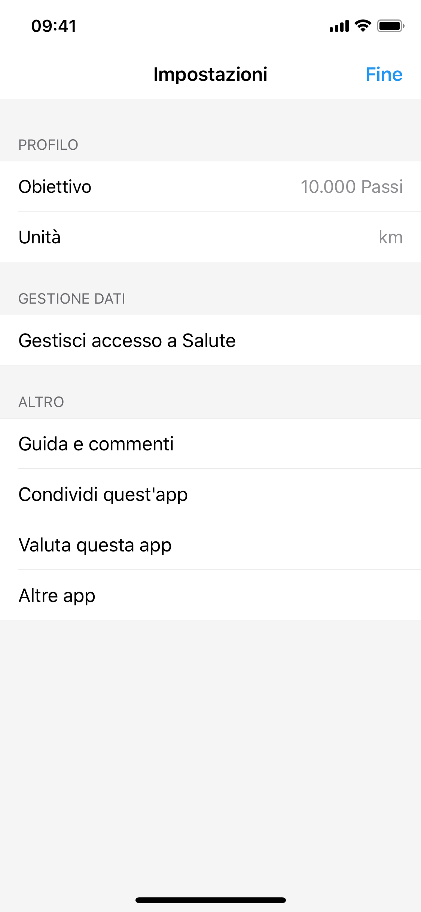The width and height of the screenshot is (421, 912).
Task: Tap the PROFILO section header
Action: coord(48,145)
